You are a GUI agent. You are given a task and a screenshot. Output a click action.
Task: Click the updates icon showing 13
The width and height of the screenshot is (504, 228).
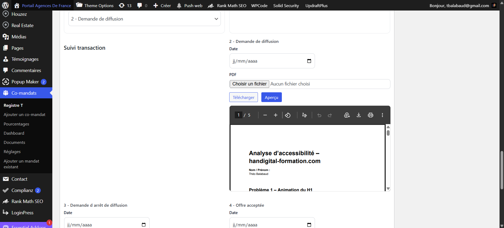(125, 6)
